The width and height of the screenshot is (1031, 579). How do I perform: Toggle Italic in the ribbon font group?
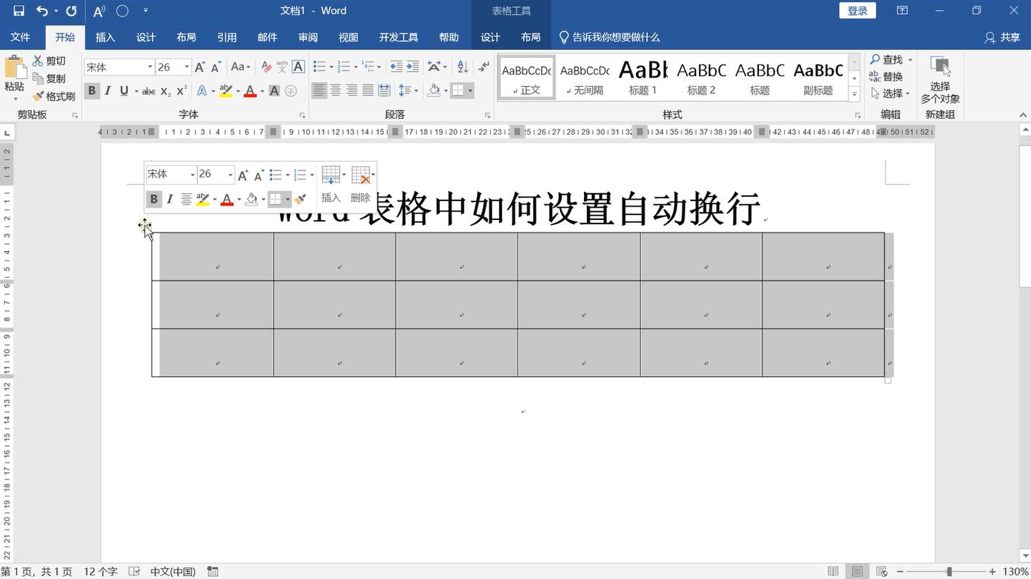(108, 90)
